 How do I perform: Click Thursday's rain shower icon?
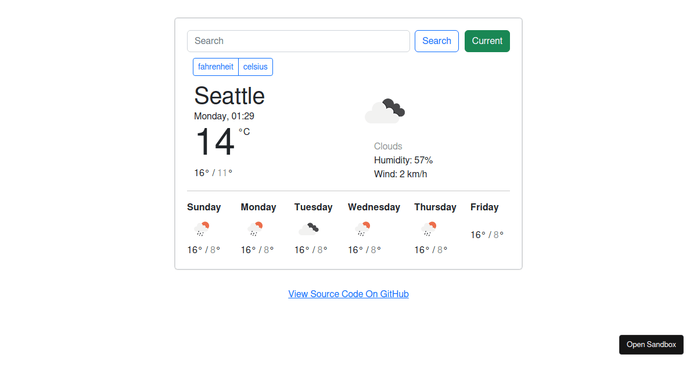[428, 228]
